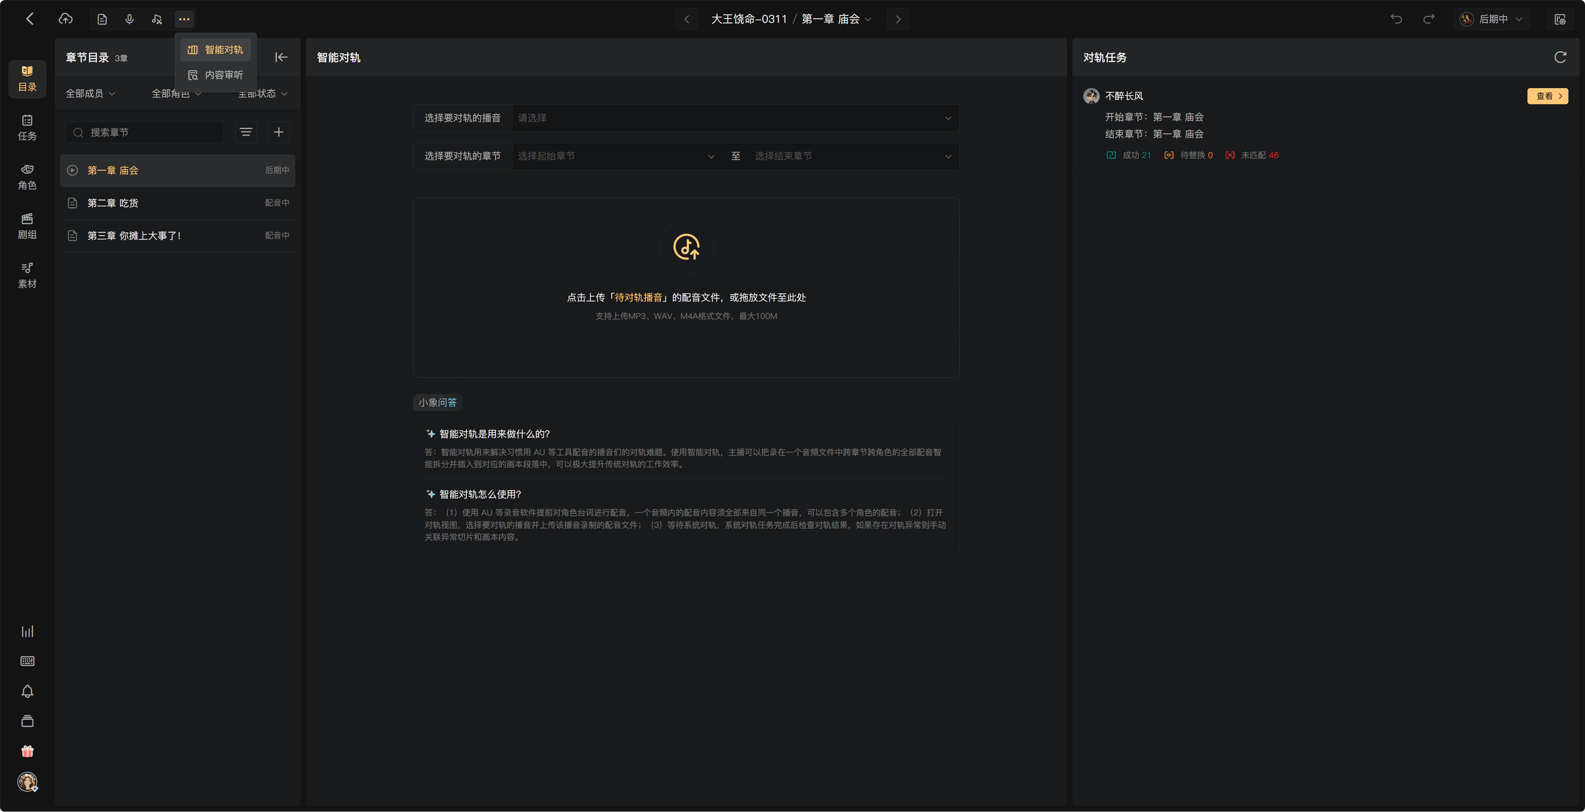
Task: Click the music note edit icon
Action: tap(157, 19)
